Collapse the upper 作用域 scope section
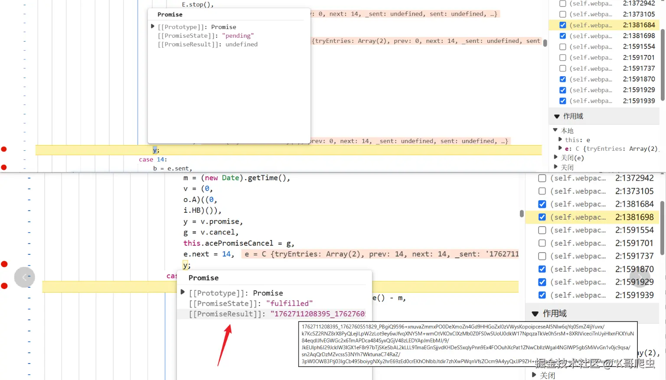This screenshot has height=380, width=666. (x=557, y=117)
